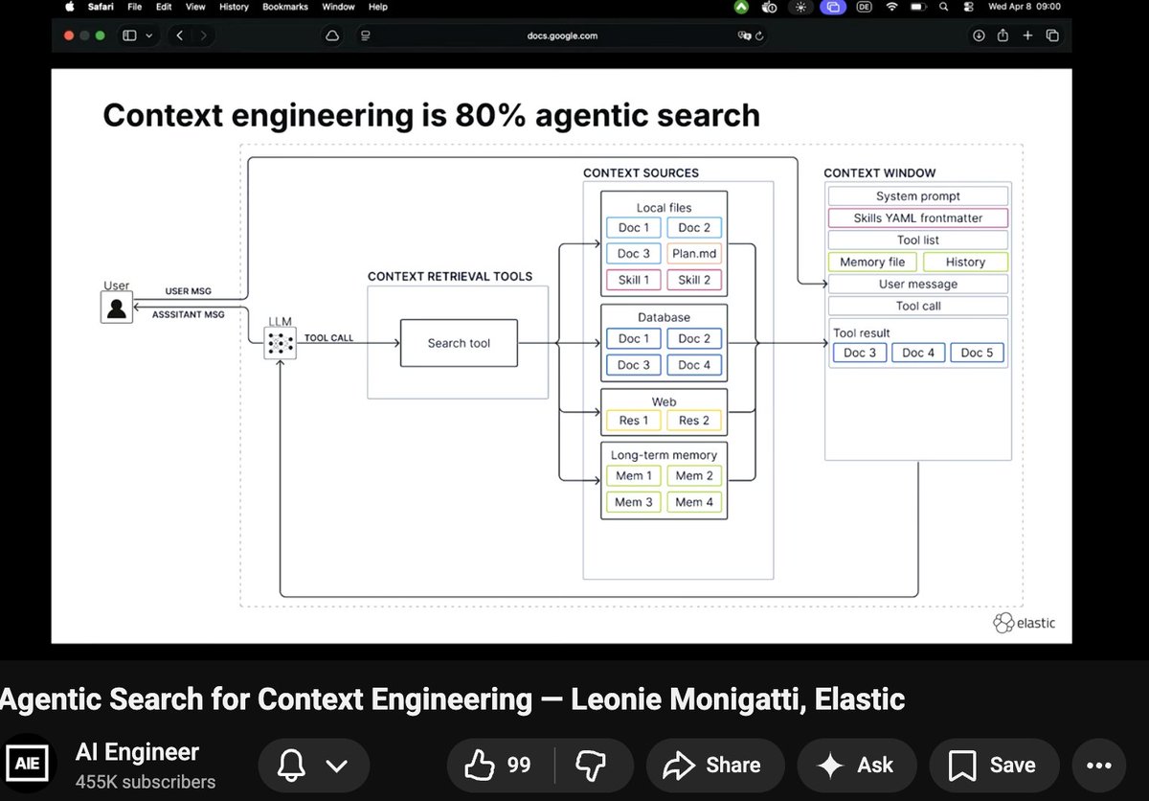Open the Edit menu
Viewport: 1149px width, 801px height.
(165, 7)
